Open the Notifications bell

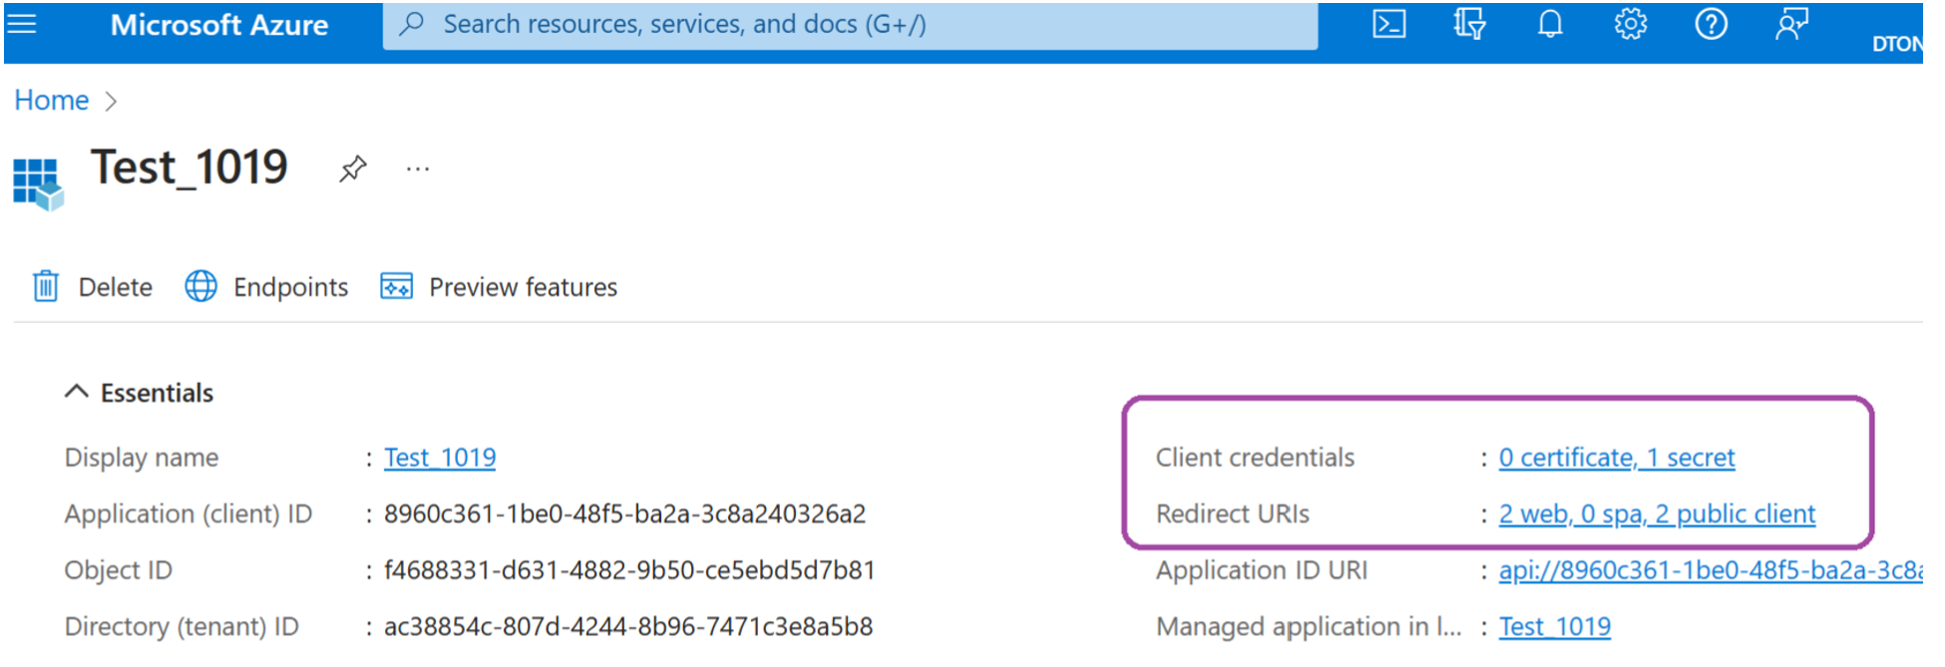[1550, 24]
